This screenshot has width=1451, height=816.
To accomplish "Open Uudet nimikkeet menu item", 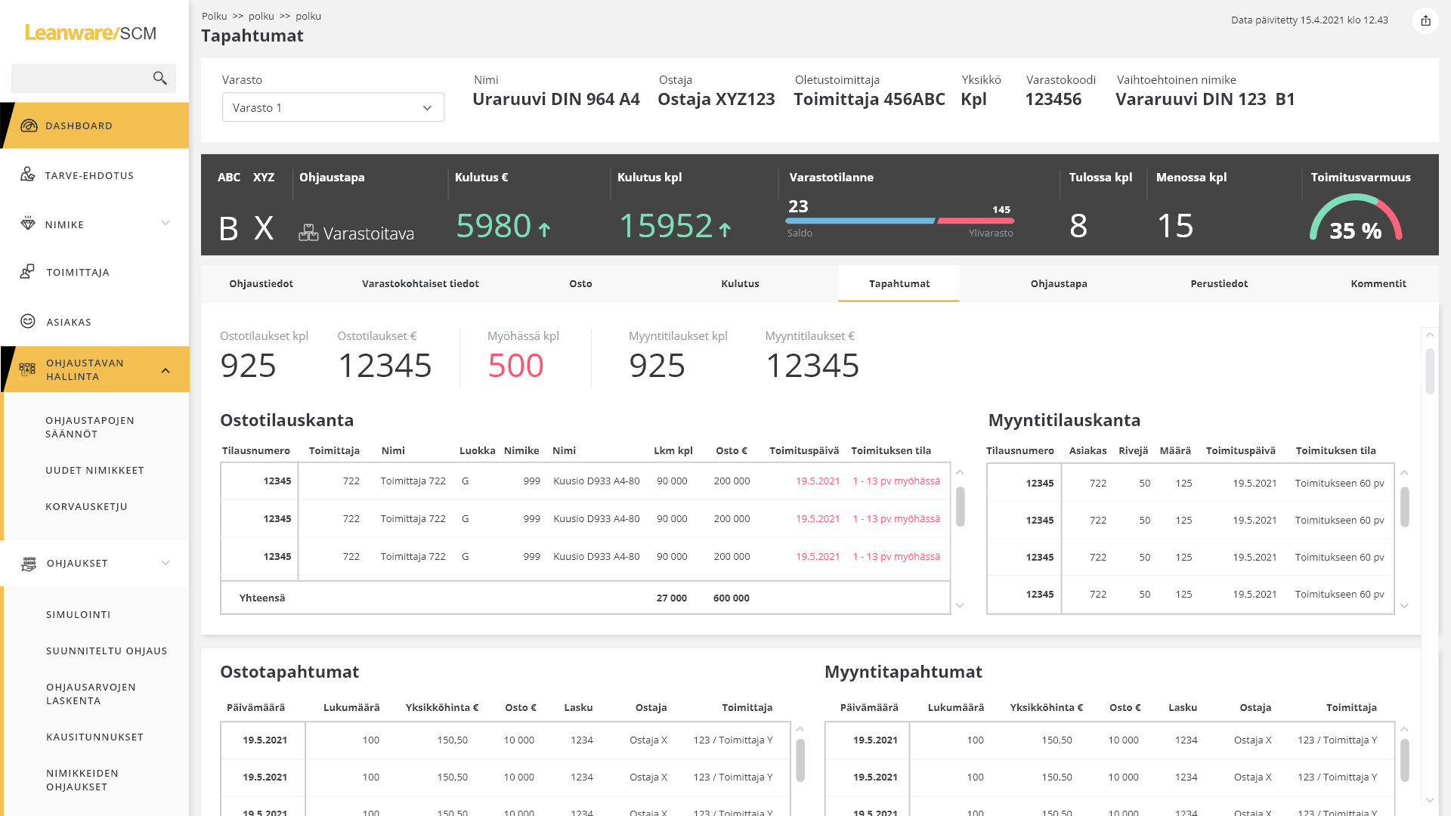I will (94, 470).
